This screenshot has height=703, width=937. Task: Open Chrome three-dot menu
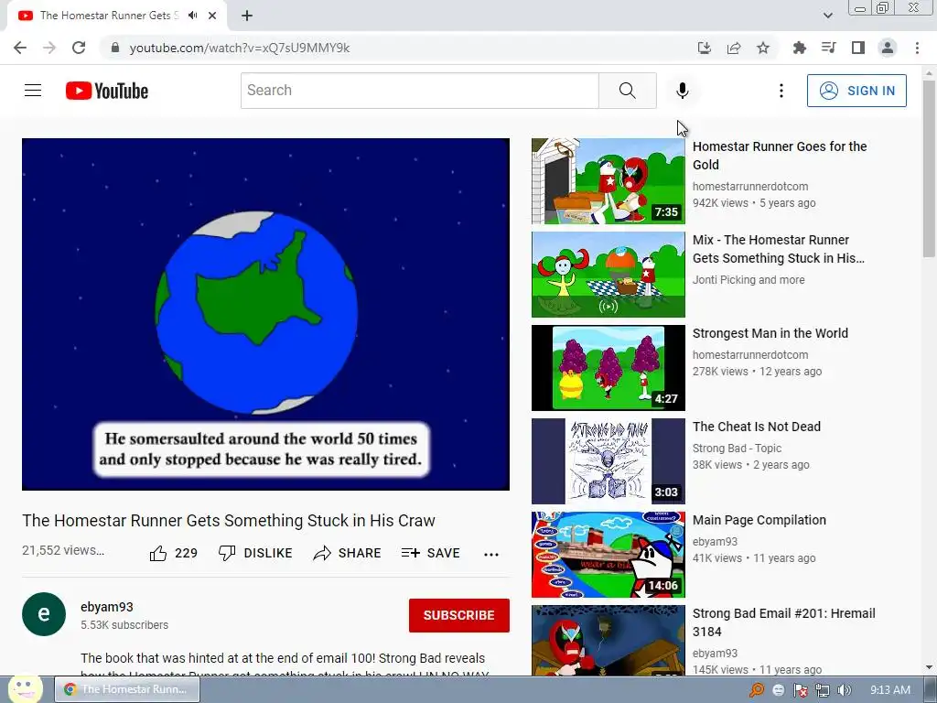point(917,48)
